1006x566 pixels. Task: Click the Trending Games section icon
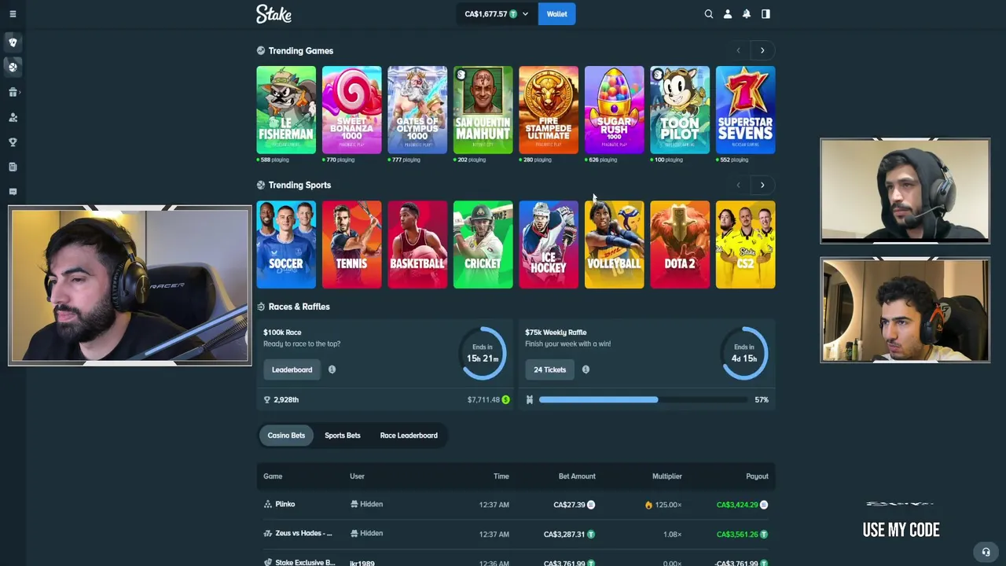(x=261, y=50)
